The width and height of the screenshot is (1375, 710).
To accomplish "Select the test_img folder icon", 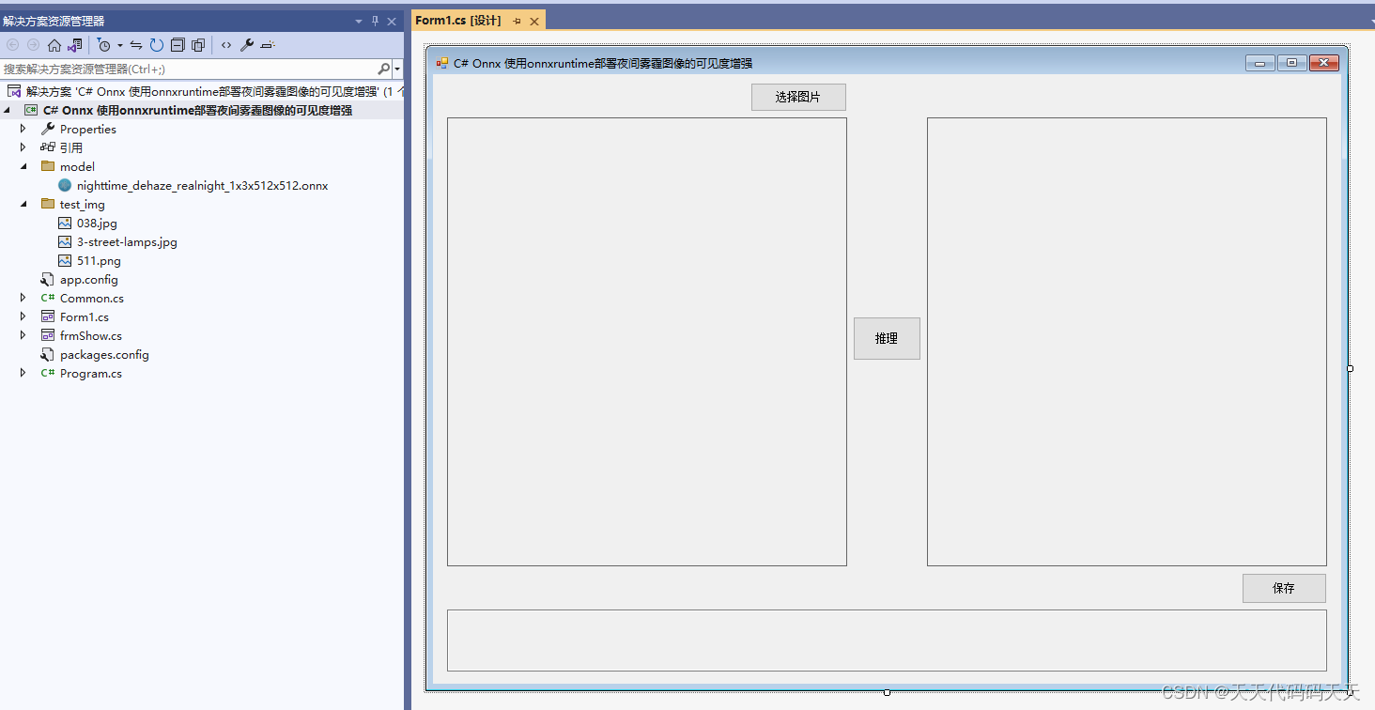I will [x=48, y=204].
